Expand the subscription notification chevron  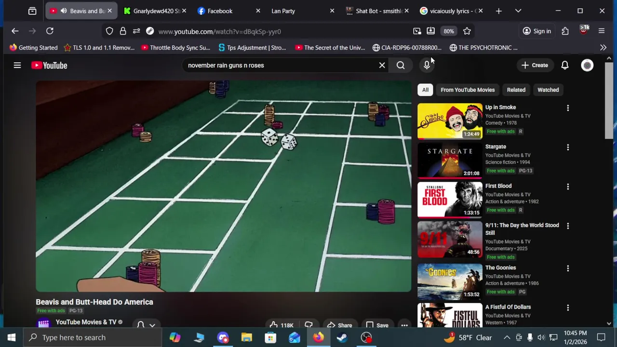(152, 325)
